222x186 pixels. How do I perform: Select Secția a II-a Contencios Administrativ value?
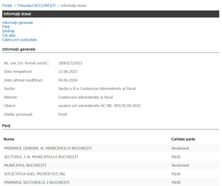[97, 89]
